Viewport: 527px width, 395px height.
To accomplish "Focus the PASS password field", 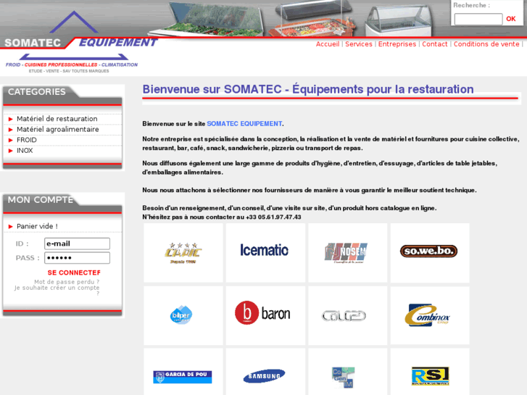I will click(x=77, y=258).
